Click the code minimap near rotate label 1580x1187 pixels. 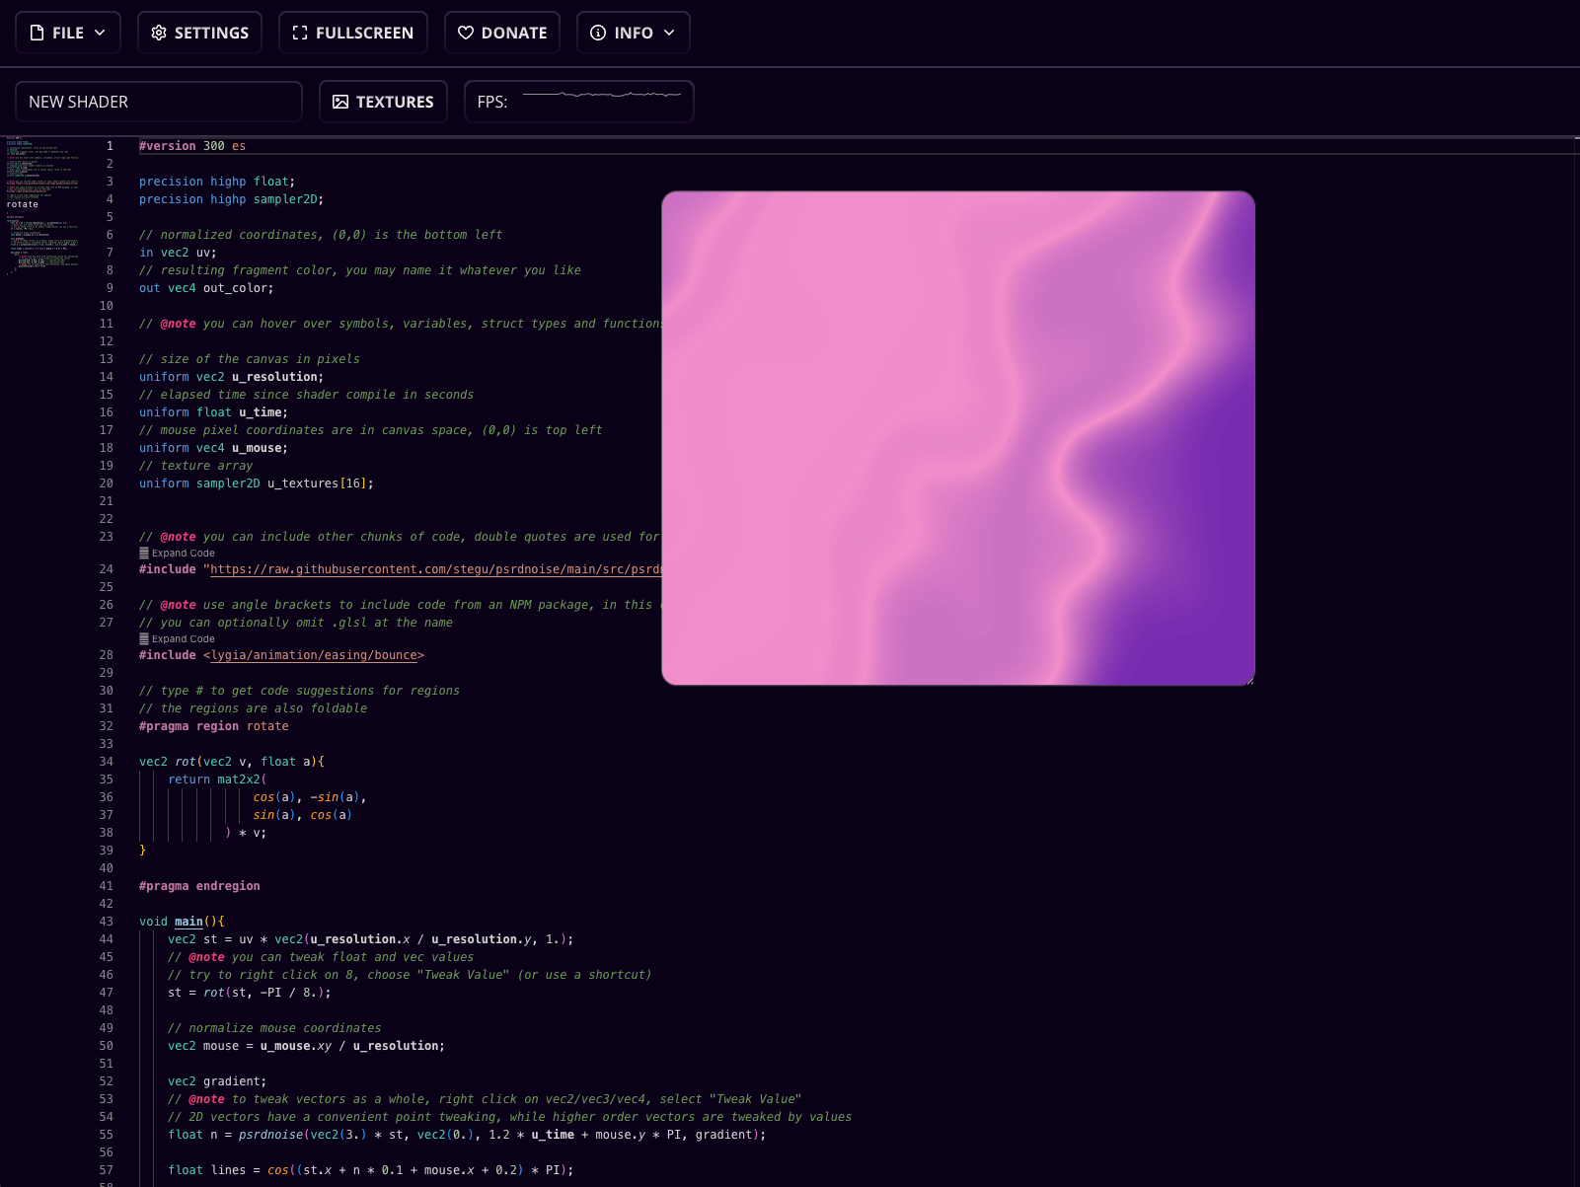point(23,205)
